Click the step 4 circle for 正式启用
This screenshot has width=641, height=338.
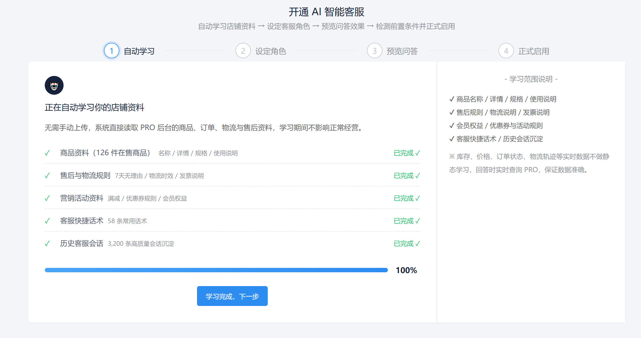(506, 51)
